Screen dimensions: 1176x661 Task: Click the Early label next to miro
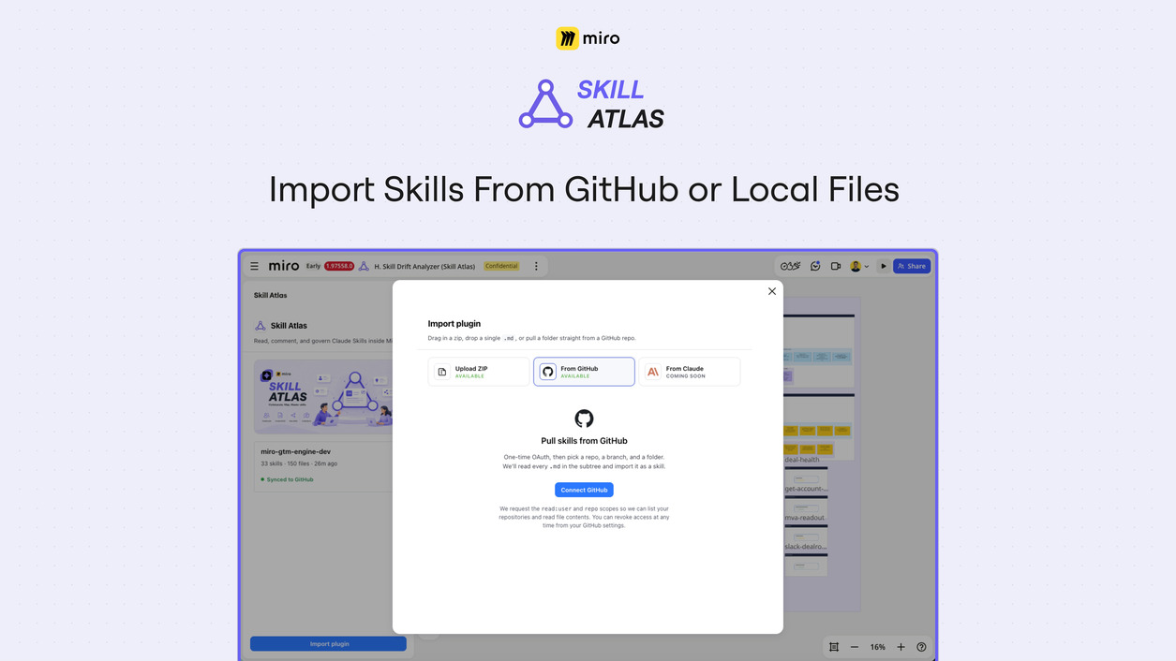pyautogui.click(x=313, y=266)
